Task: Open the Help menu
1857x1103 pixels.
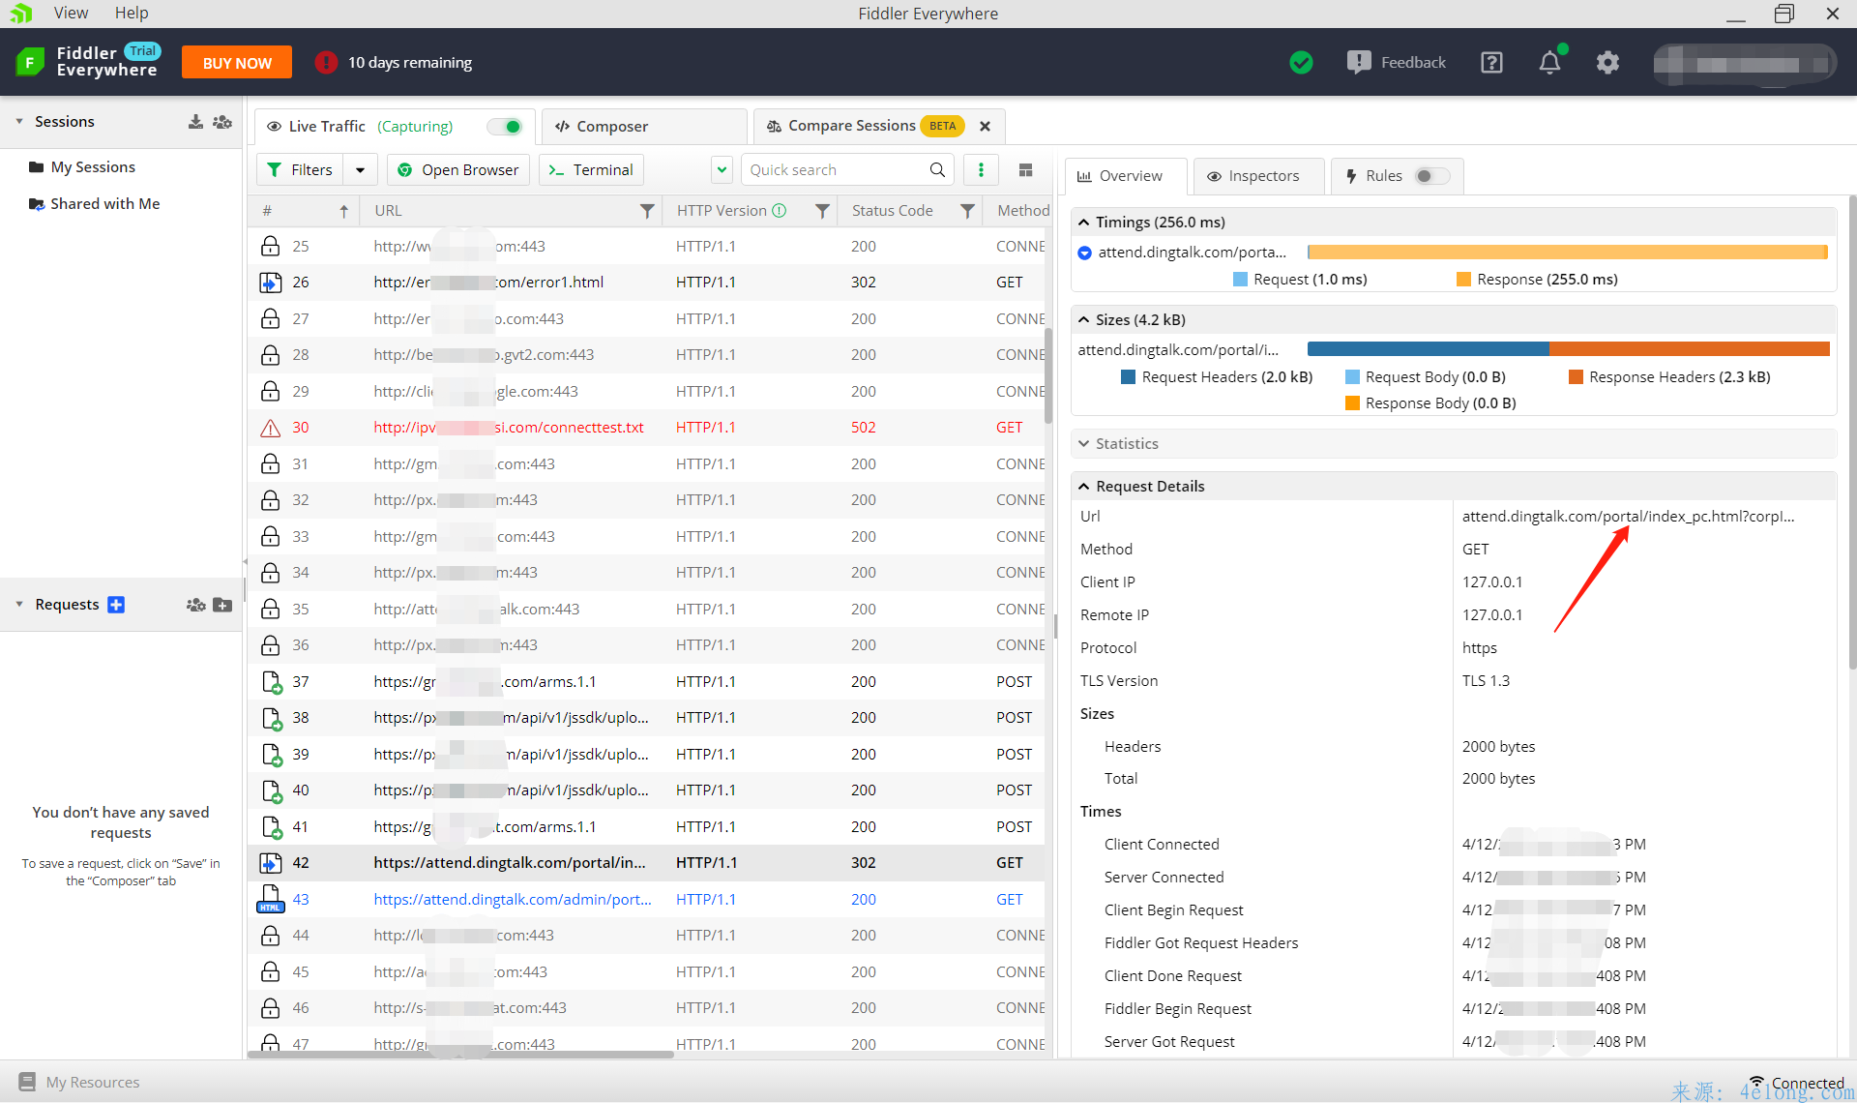Action: coord(132,13)
